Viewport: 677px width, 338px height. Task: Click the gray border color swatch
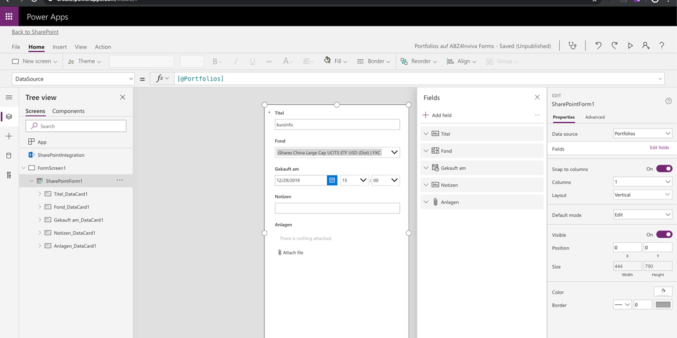(x=663, y=305)
